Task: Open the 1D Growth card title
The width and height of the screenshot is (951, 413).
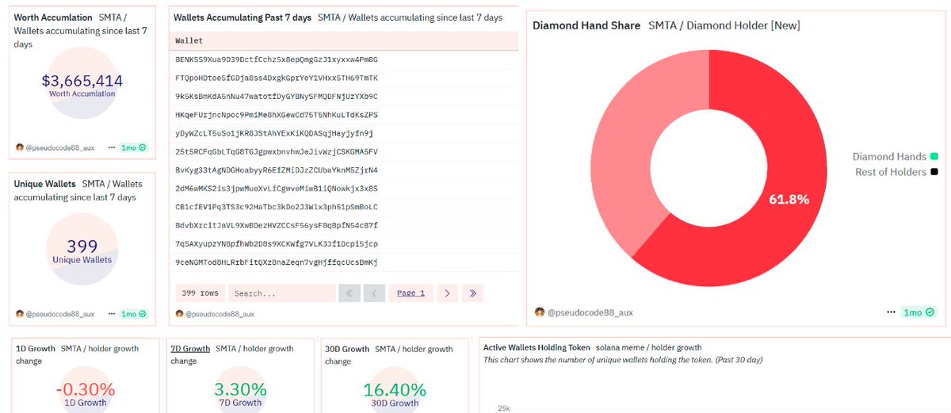Action: 36,349
